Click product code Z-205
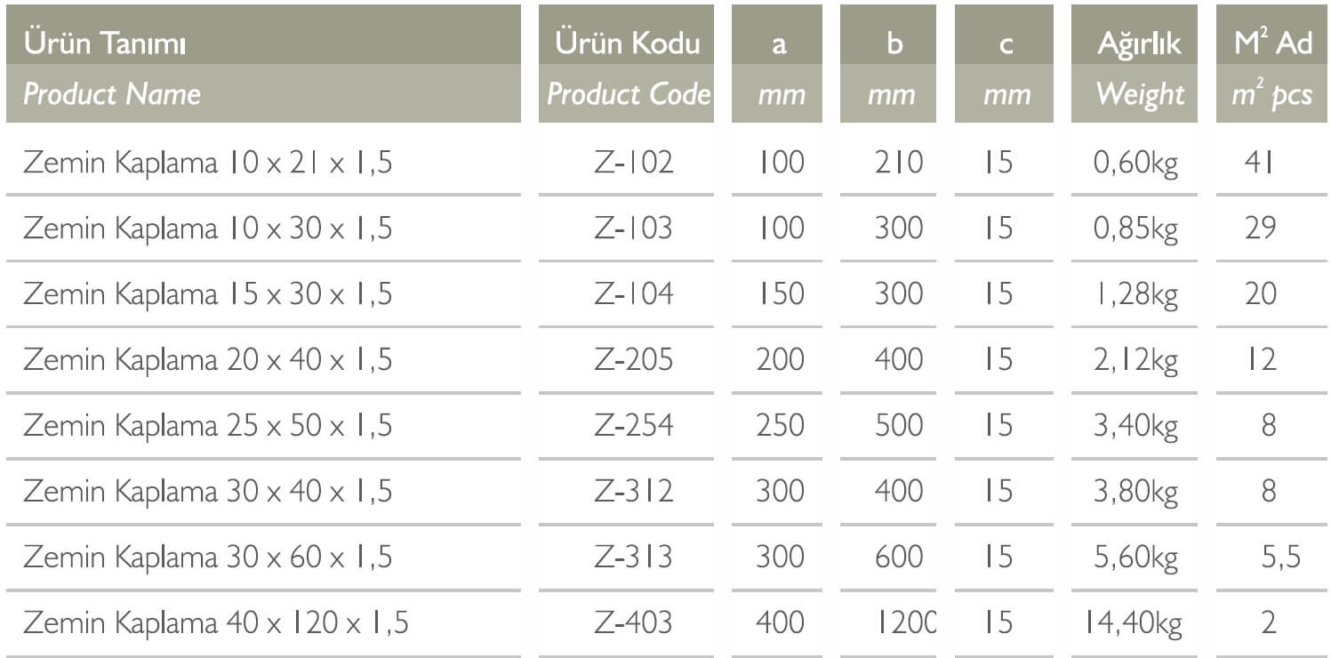 (633, 360)
